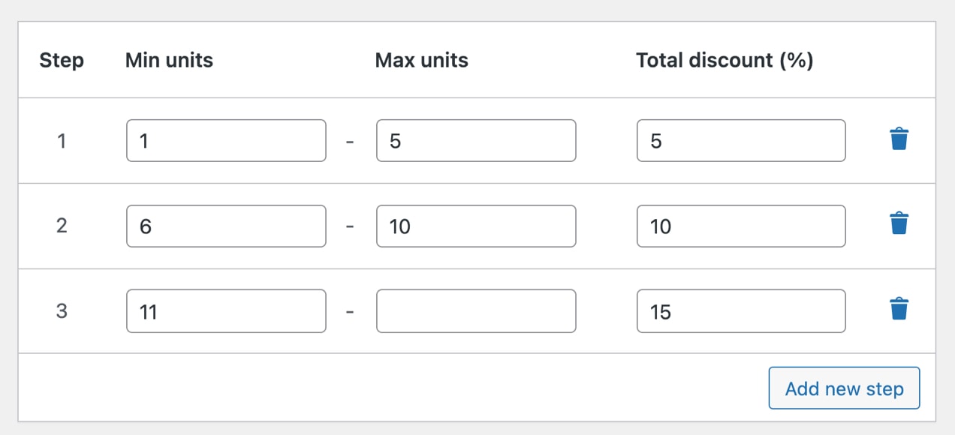955x435 pixels.
Task: Select the Min units input of step 2
Action: [226, 226]
